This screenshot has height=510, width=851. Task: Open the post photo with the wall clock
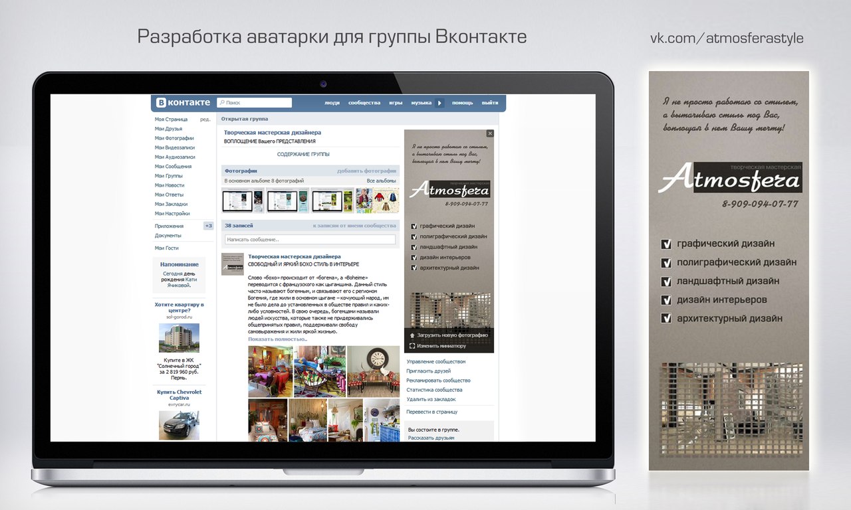tap(374, 371)
